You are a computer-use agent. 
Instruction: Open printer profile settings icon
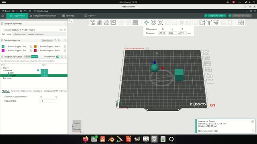pos(65,24)
